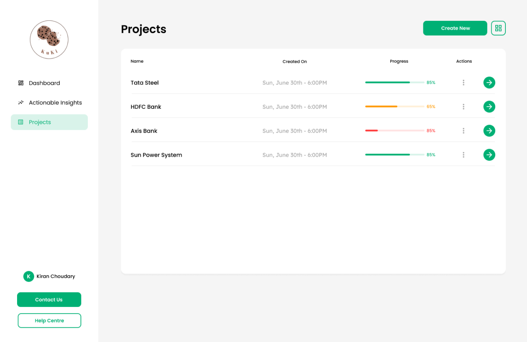Click Sun Power System's progress bar

(395, 155)
